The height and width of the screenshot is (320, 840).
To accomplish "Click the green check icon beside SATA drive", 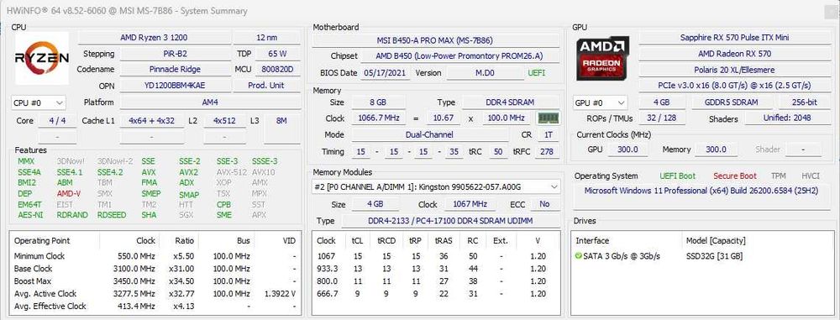I will click(578, 256).
